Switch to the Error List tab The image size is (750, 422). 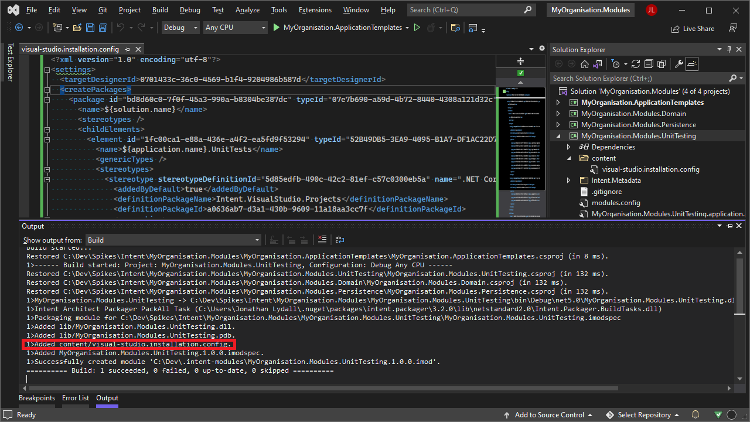[x=76, y=398]
